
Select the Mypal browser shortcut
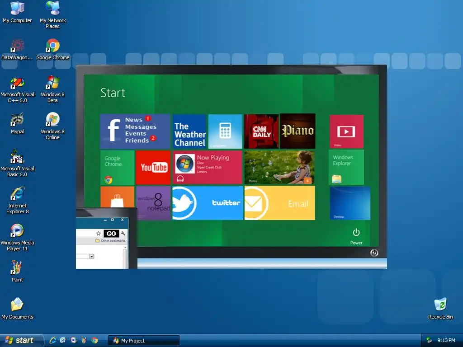point(17,123)
